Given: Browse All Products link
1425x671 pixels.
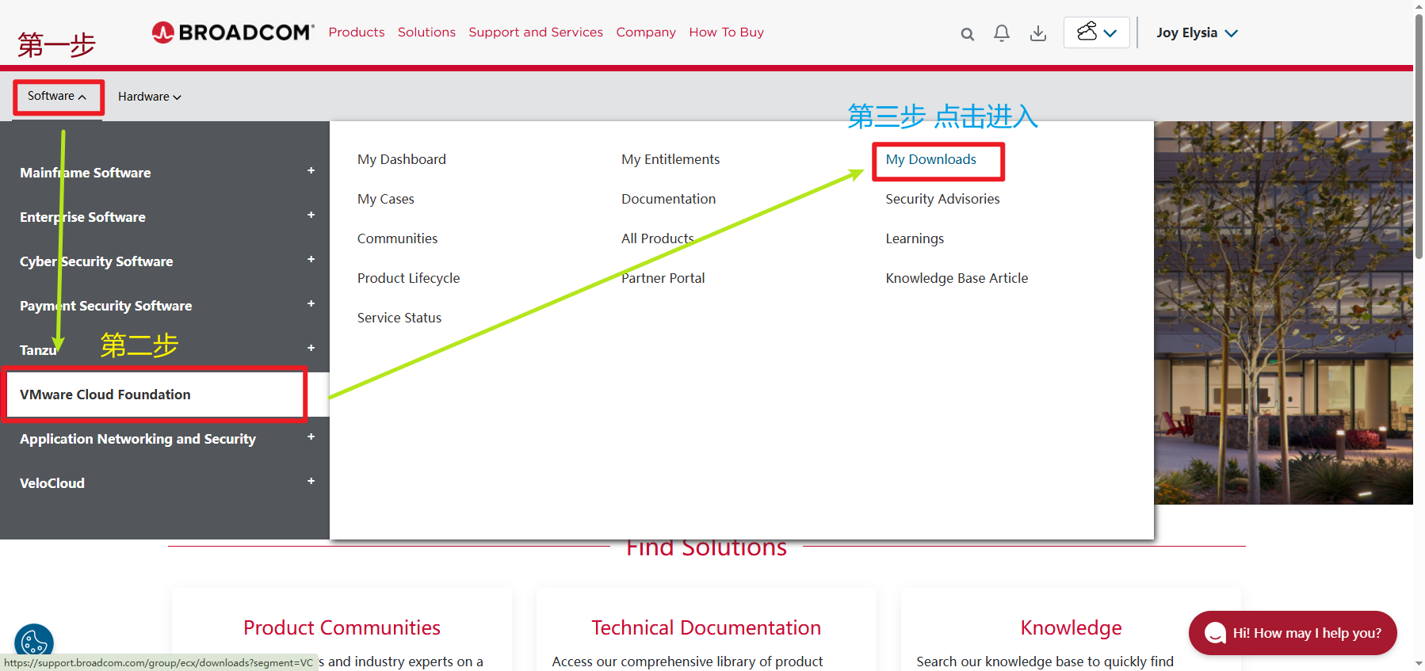Looking at the screenshot, I should 657,238.
